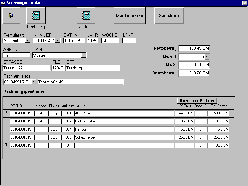Click the PRFNR cell in Dichtung 20mm row
The height and width of the screenshot is (186, 248).
point(22,121)
